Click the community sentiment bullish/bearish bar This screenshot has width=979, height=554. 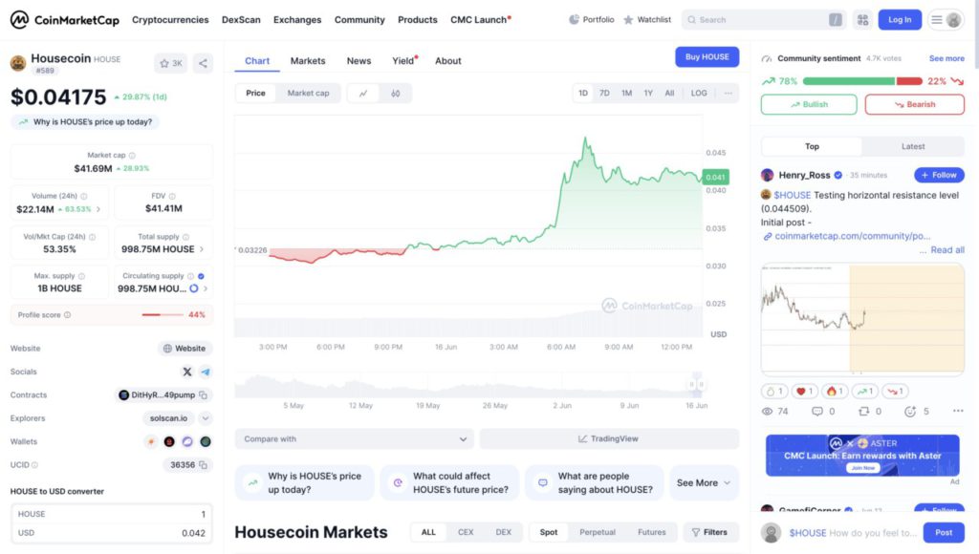(862, 81)
